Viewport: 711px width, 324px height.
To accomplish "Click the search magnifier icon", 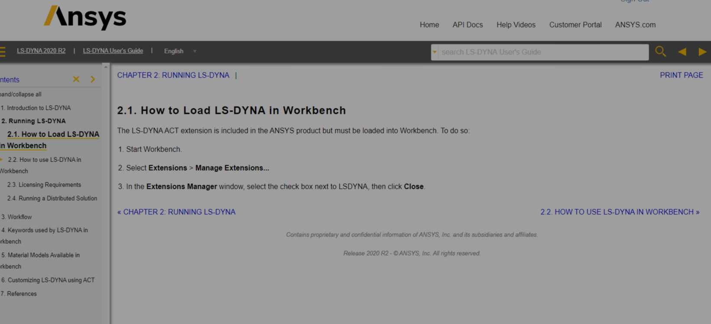I will pos(660,52).
